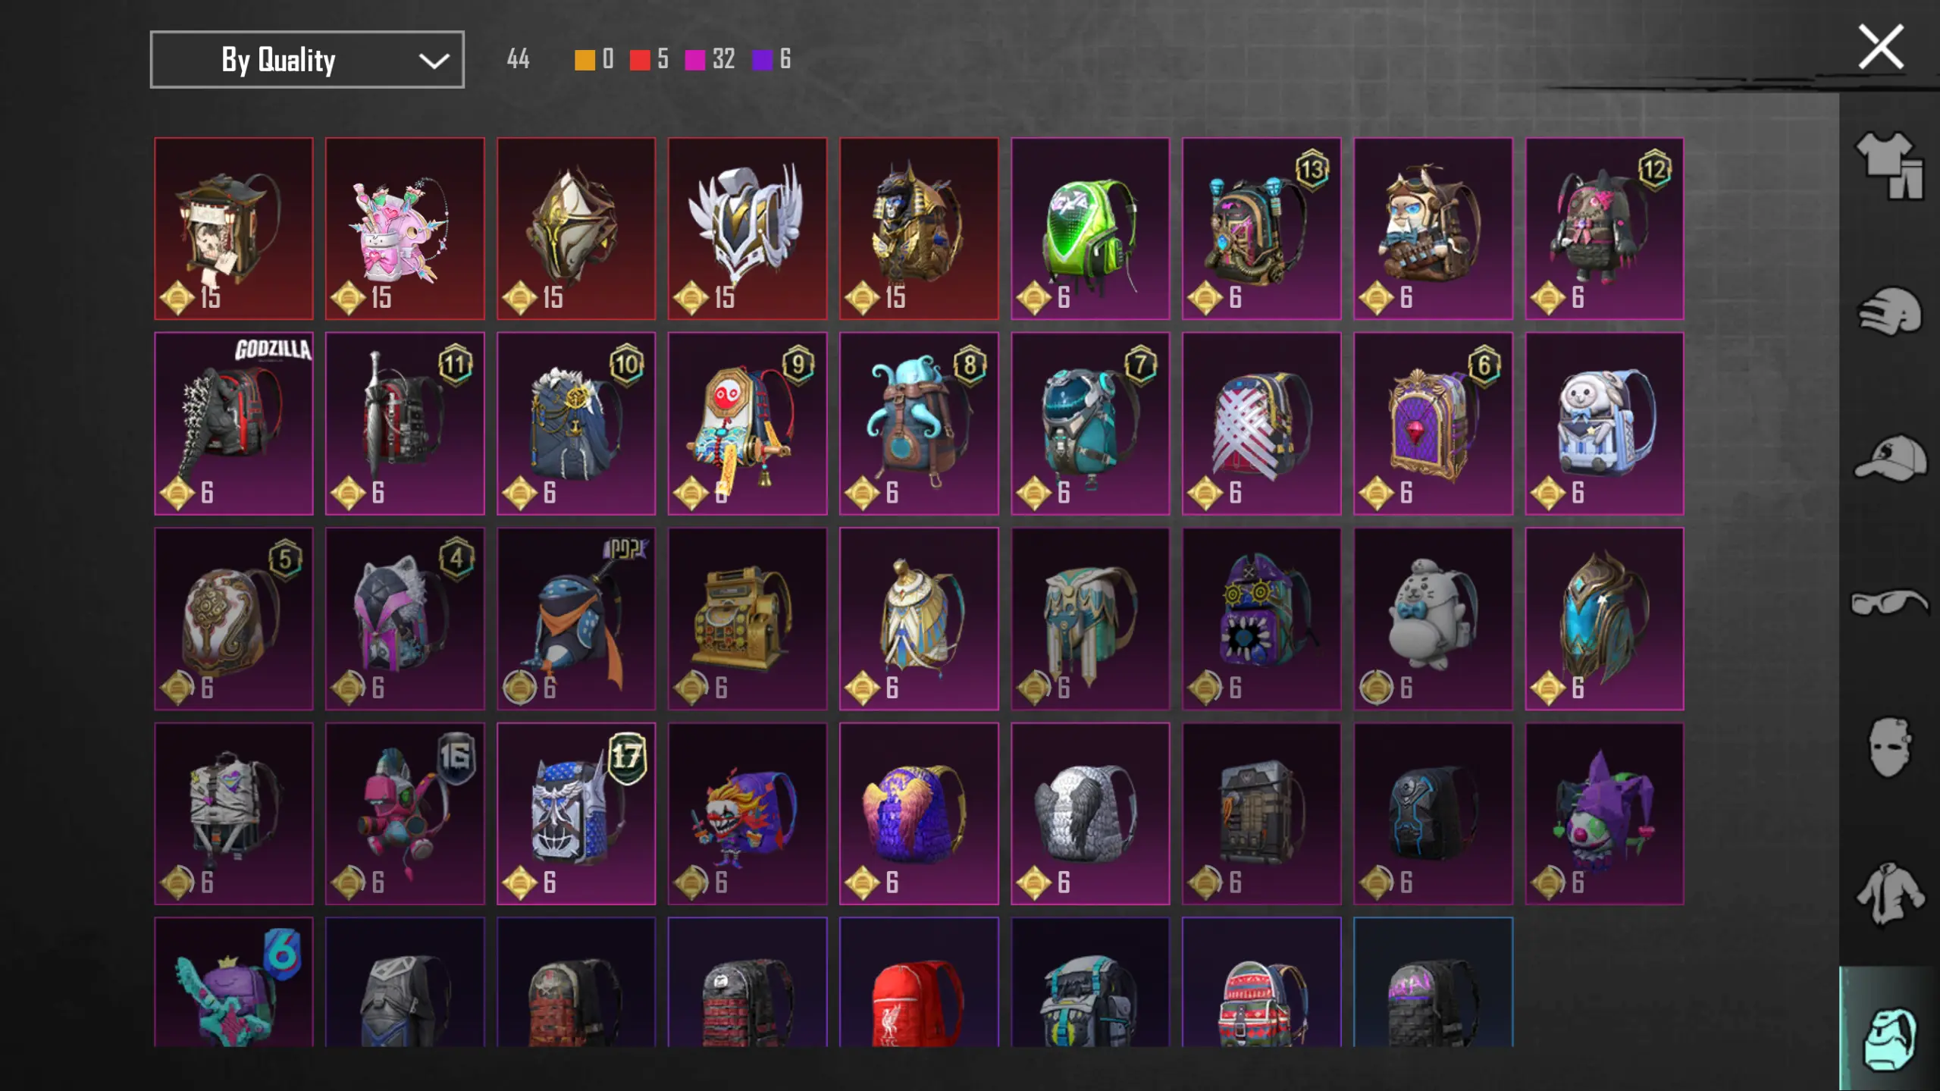Select the white seal plush backpack
Image resolution: width=1940 pixels, height=1091 pixels.
point(1433,619)
